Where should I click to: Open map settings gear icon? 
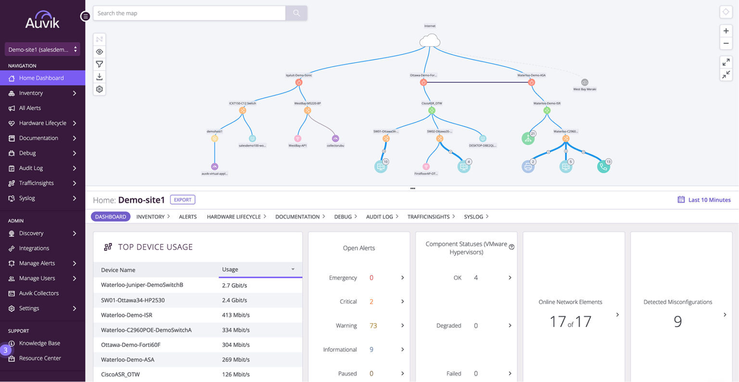coord(100,89)
